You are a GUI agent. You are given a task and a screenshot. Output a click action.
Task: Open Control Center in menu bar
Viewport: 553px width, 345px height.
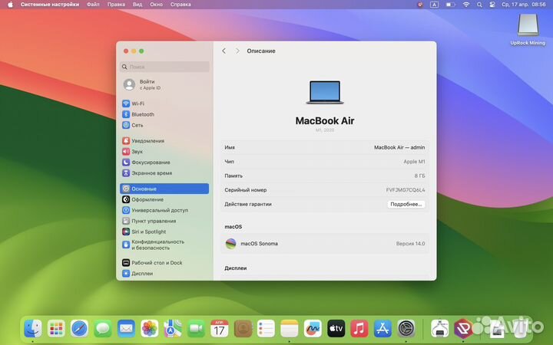pos(492,5)
